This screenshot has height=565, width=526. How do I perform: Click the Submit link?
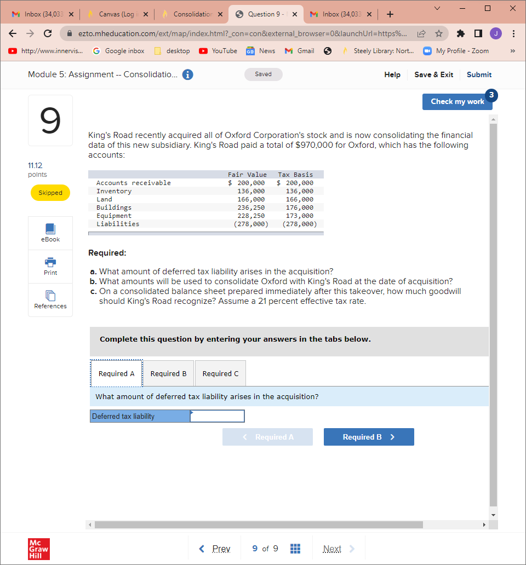pyautogui.click(x=479, y=74)
